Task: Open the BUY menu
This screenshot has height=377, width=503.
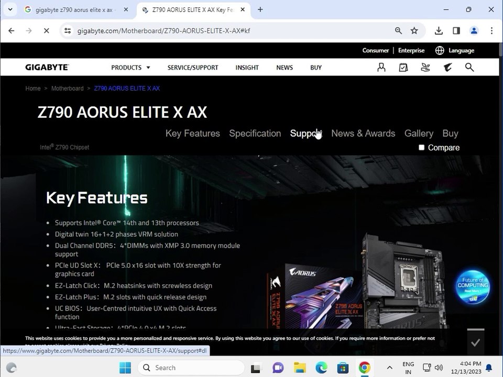Action: (316, 68)
